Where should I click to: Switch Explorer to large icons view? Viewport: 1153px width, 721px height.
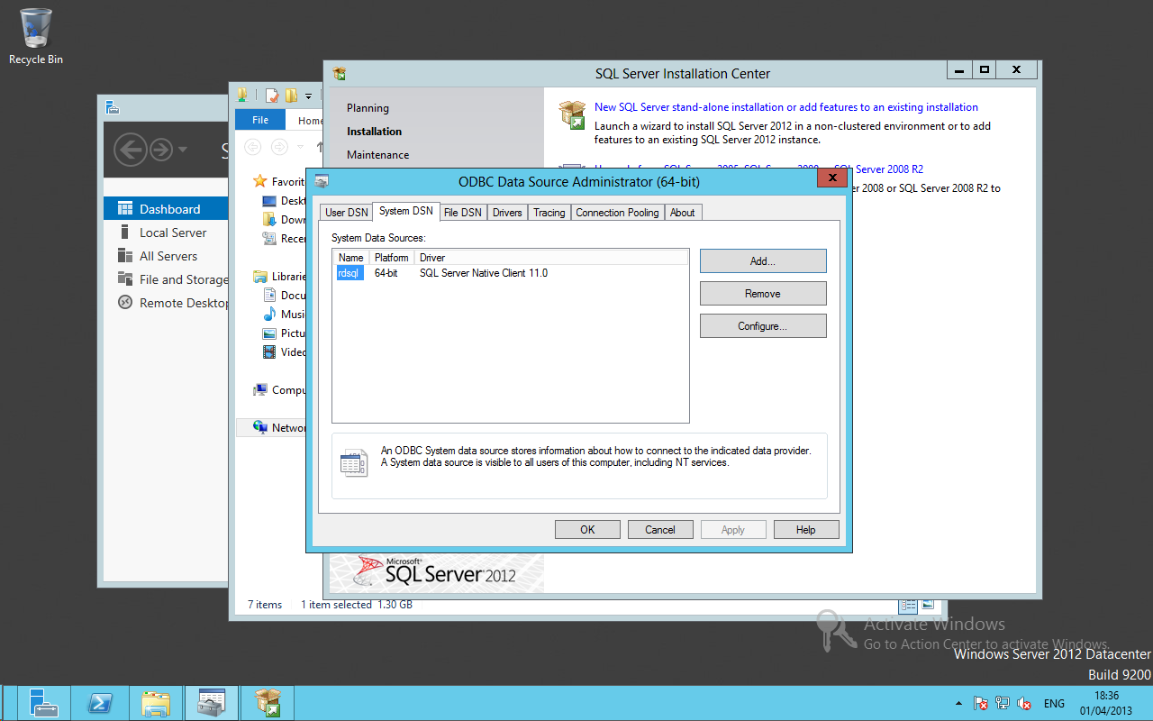(x=927, y=606)
